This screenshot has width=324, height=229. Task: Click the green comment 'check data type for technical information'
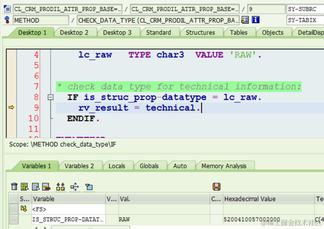click(179, 87)
